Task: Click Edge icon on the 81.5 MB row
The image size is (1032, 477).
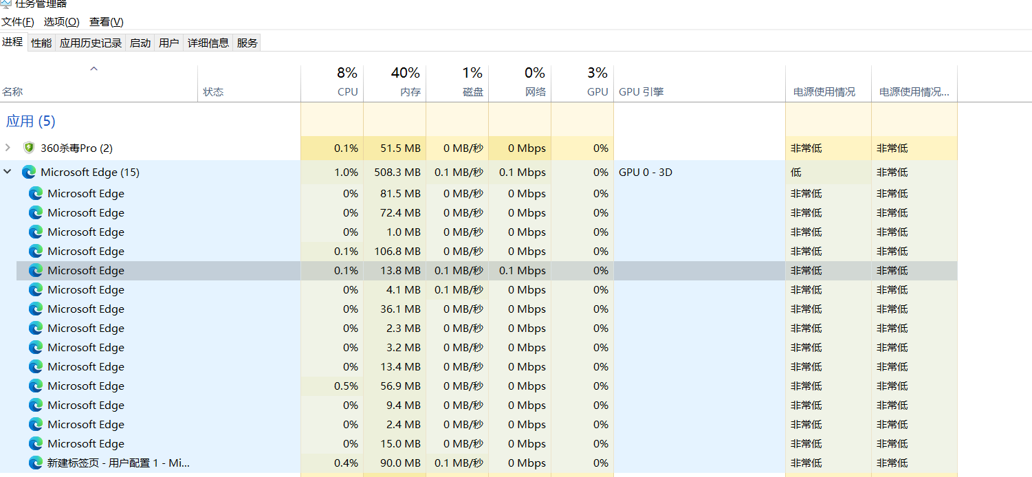Action: [36, 194]
